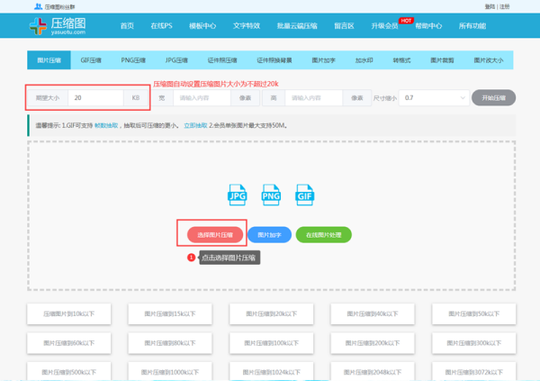This screenshot has width=540, height=381.
Task: Switch to the 加水印 tab
Action: (x=364, y=60)
